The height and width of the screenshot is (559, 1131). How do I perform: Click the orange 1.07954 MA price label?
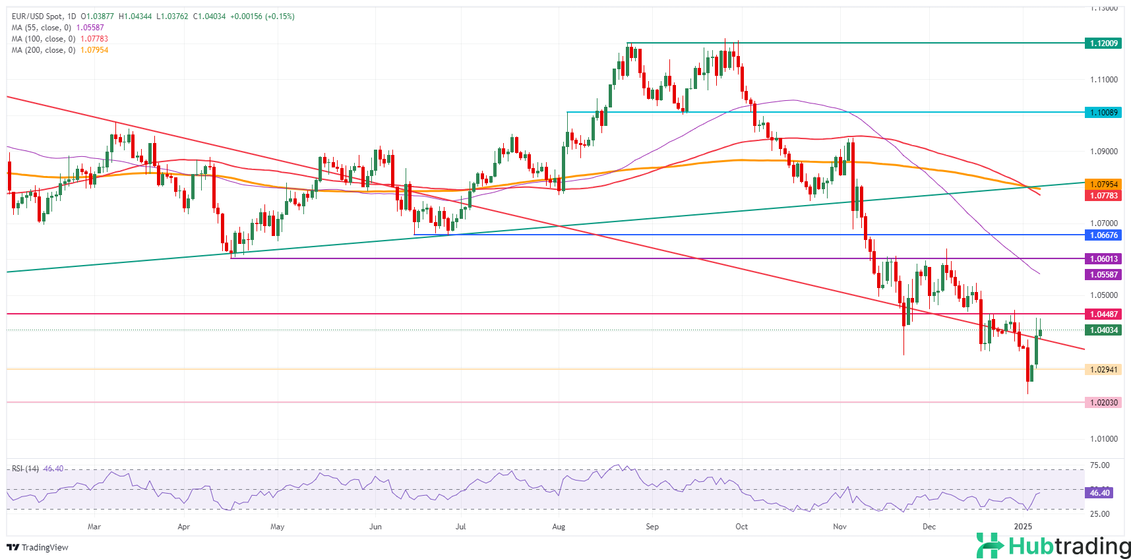pyautogui.click(x=1103, y=185)
